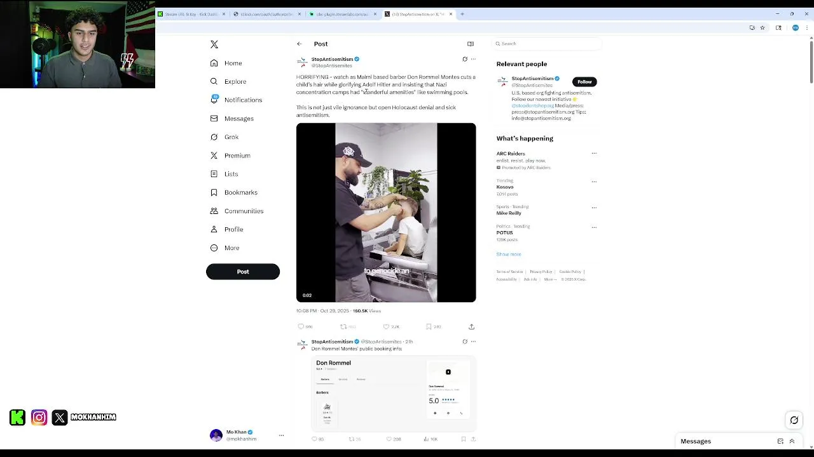Open more options for Mike Reilly trend
The image size is (814, 457).
point(594,208)
